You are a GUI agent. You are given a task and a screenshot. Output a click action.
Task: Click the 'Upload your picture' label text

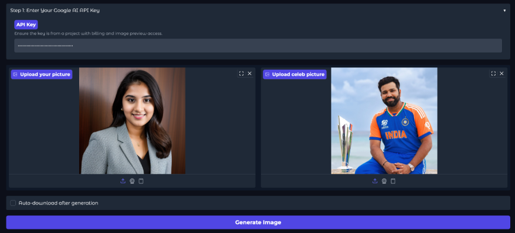pyautogui.click(x=45, y=75)
